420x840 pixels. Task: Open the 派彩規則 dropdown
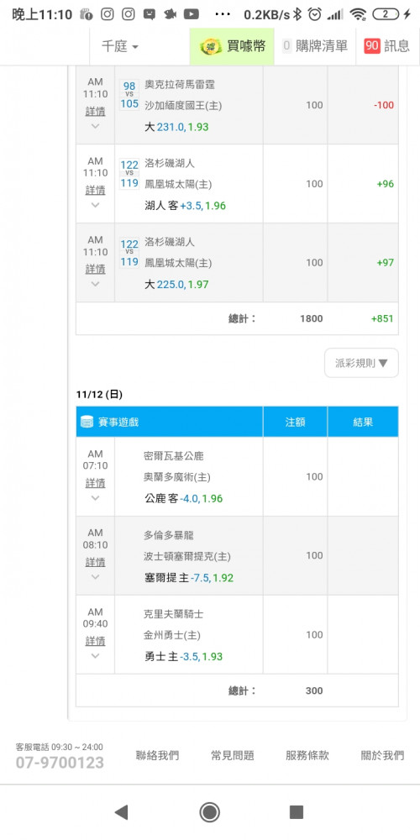[x=361, y=363]
